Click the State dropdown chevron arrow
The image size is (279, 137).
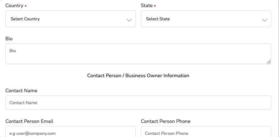click(264, 20)
